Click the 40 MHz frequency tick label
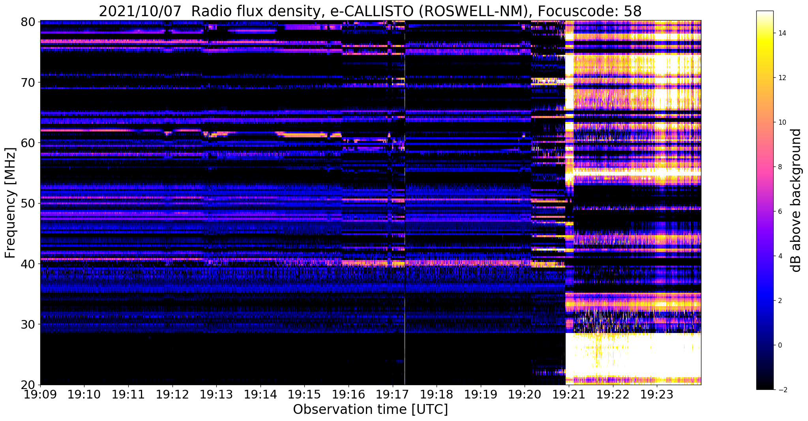Image resolution: width=808 pixels, height=421 pixels. pos(28,264)
